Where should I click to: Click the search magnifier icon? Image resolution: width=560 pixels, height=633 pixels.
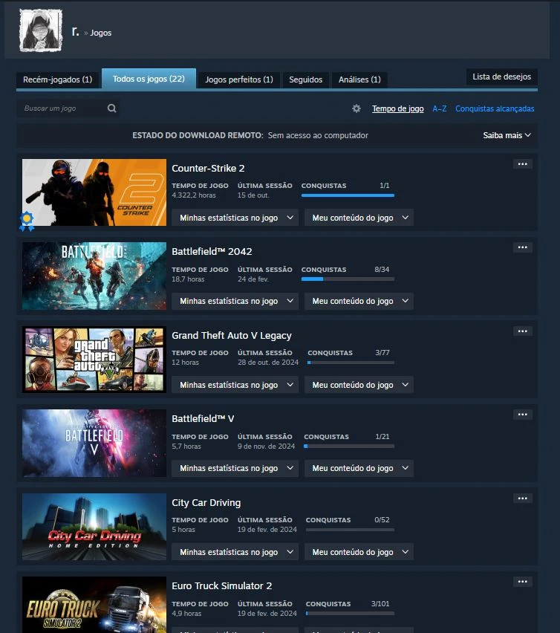pos(111,108)
